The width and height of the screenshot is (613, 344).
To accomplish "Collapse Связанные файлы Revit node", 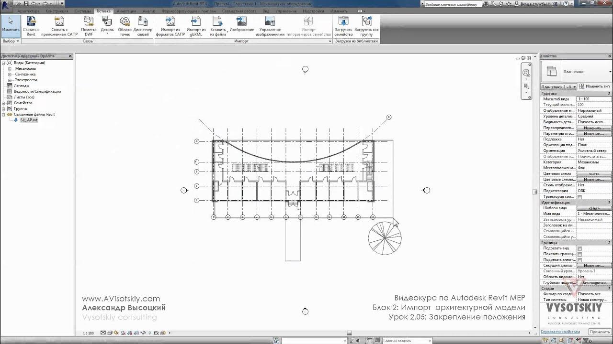I will tap(3, 114).
